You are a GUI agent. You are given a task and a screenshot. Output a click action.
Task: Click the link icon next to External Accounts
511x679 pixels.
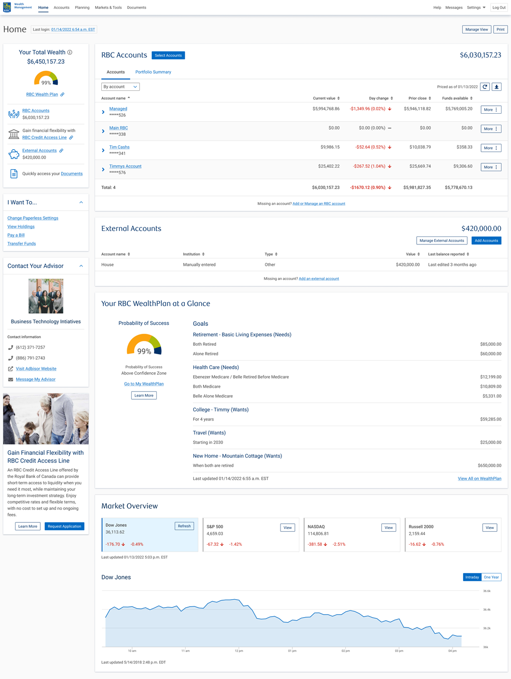pyautogui.click(x=61, y=151)
